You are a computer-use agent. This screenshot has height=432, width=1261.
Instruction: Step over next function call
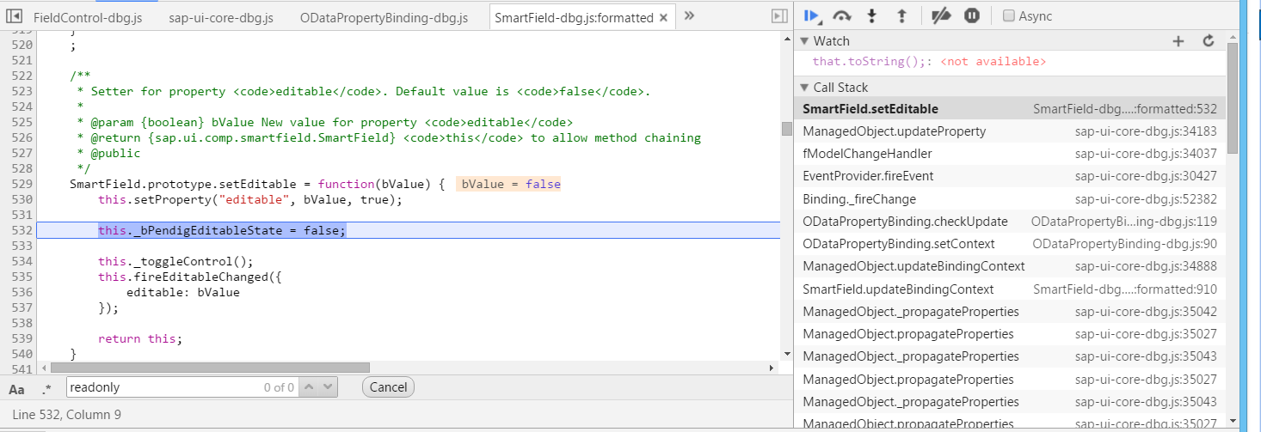(x=842, y=15)
